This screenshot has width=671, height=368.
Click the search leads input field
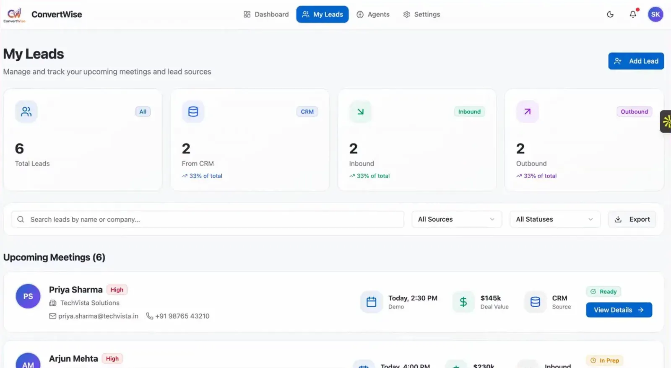click(x=208, y=219)
